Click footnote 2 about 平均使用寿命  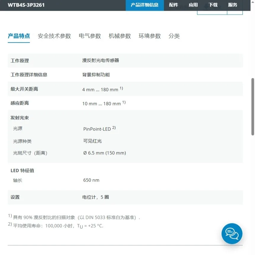click(56, 225)
